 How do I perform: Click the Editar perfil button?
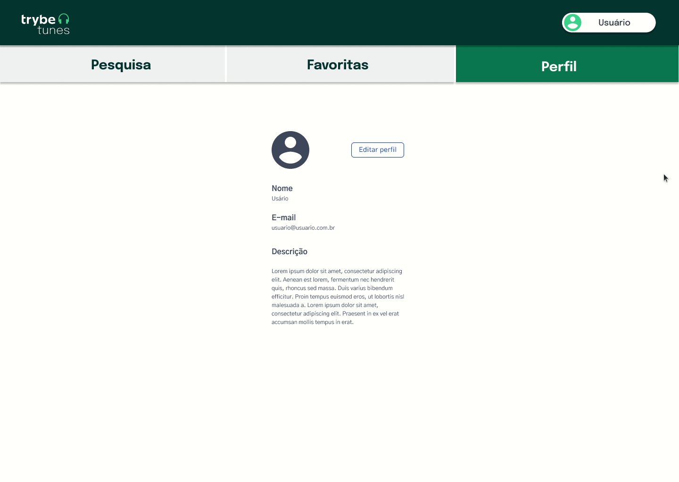[377, 150]
